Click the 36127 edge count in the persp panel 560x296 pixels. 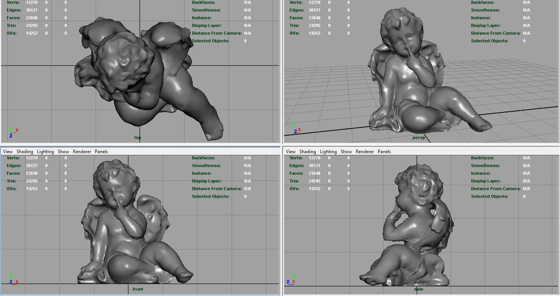[x=314, y=10]
